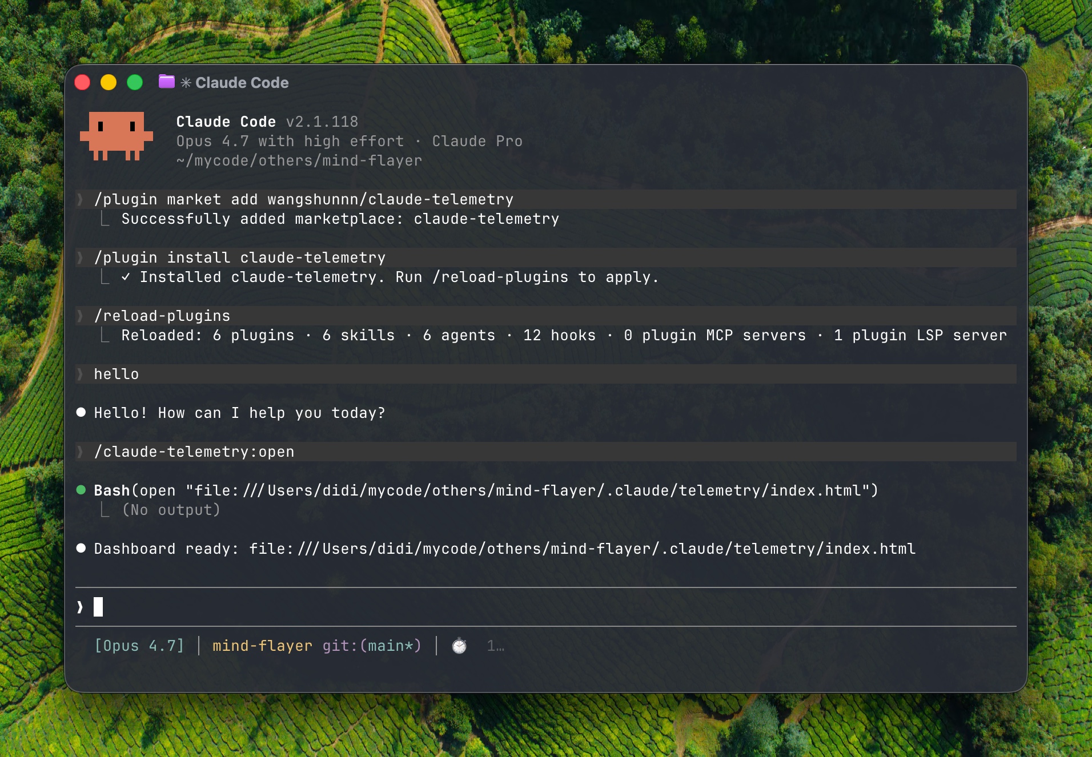Click the "/claude-telemetry:open" command line

click(x=194, y=452)
